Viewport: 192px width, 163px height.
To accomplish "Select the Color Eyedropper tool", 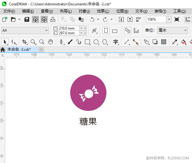I will (x=175, y=42).
